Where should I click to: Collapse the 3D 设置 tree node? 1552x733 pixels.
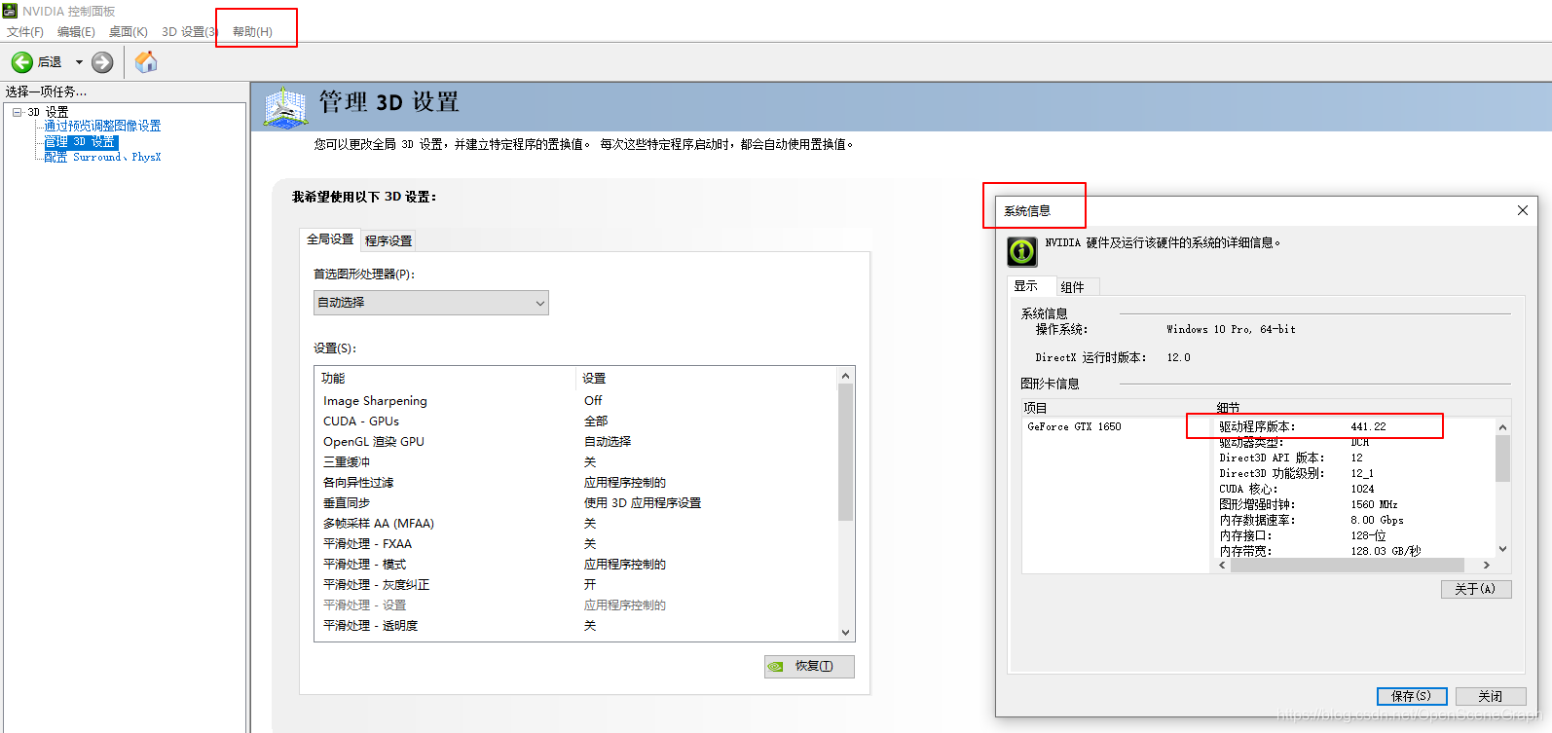pos(17,112)
